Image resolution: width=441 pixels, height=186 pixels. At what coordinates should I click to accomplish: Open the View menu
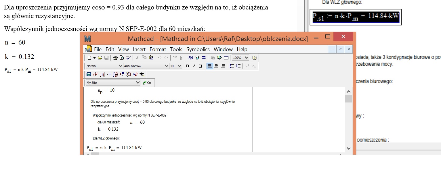tap(124, 49)
